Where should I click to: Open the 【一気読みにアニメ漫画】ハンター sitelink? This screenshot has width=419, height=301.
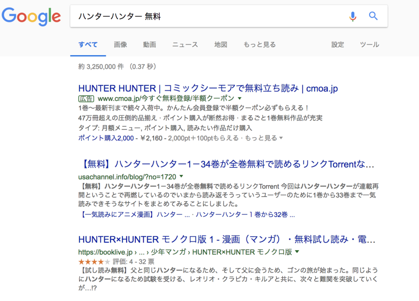click(x=134, y=214)
